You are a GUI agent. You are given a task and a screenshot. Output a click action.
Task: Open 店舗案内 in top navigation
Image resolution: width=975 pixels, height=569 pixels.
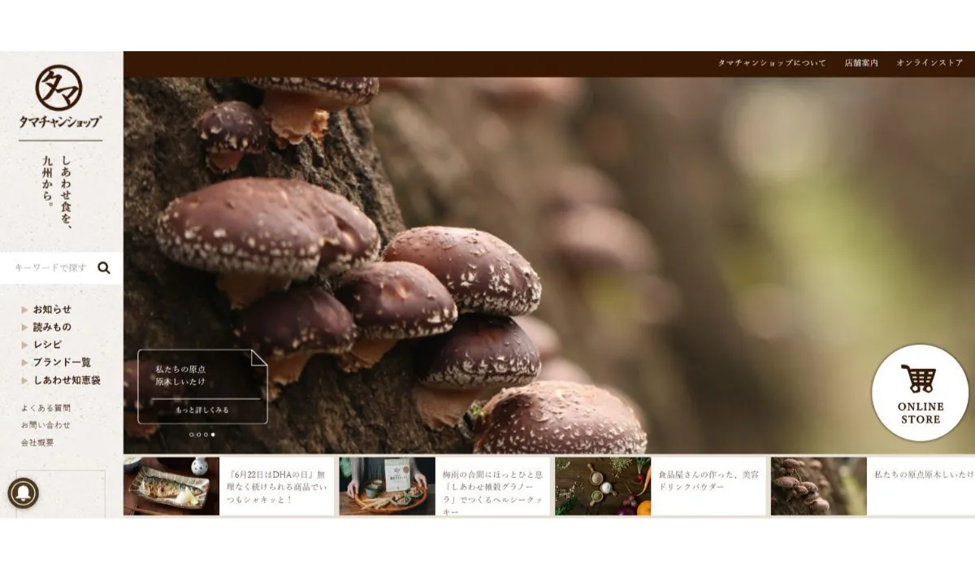point(860,63)
